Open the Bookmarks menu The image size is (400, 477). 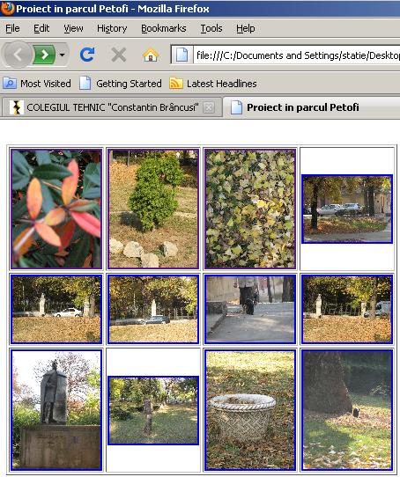pyautogui.click(x=164, y=28)
